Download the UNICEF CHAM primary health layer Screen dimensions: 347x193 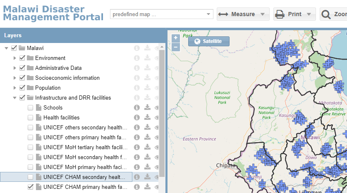[147, 187]
